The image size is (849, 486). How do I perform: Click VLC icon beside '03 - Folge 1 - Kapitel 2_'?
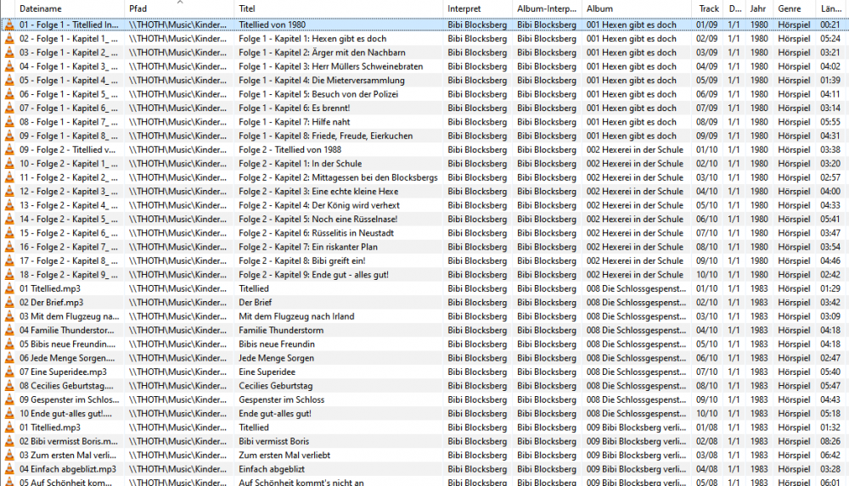pyautogui.click(x=9, y=53)
